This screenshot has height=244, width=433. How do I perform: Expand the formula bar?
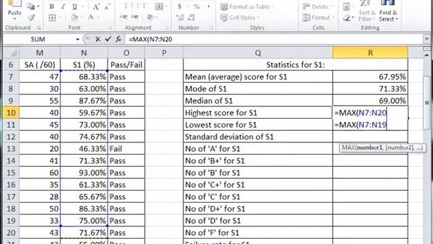click(x=427, y=39)
